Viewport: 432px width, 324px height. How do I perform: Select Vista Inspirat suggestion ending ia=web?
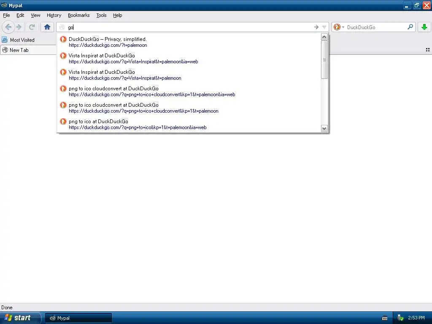[189, 58]
